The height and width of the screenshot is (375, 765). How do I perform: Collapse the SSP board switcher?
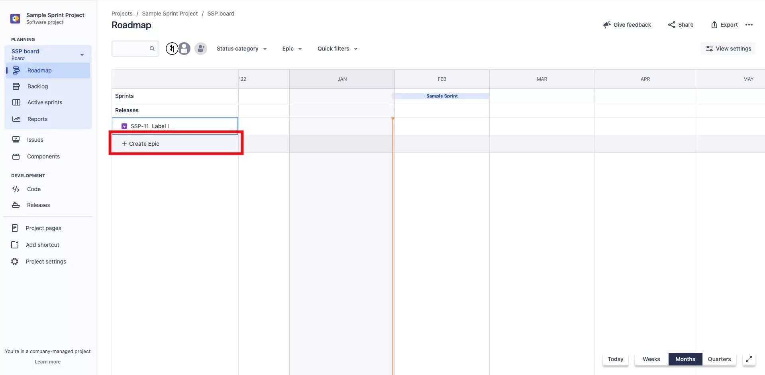pyautogui.click(x=82, y=54)
